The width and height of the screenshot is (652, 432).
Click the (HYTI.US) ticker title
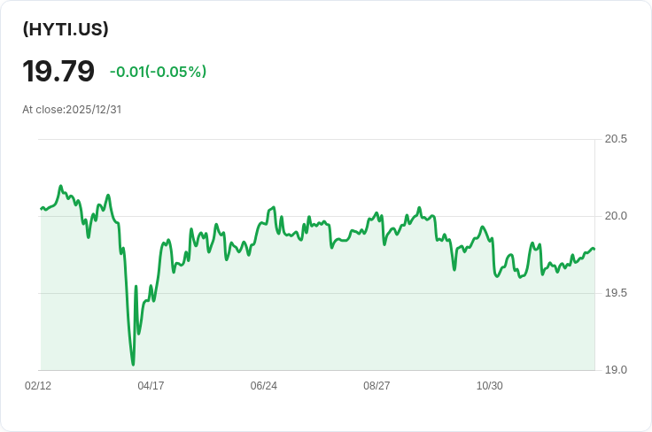[66, 29]
